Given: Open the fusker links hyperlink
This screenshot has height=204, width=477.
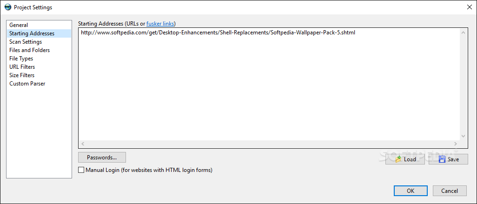Looking at the screenshot, I should [160, 24].
